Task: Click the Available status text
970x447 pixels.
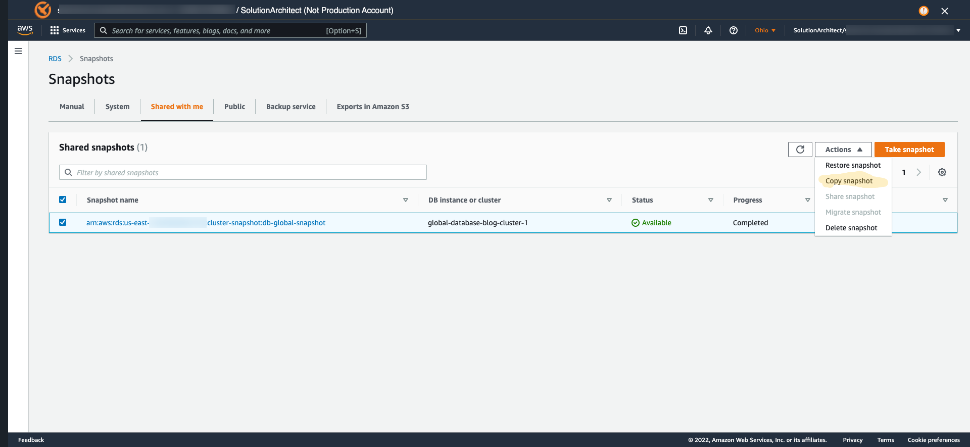Action: (657, 223)
